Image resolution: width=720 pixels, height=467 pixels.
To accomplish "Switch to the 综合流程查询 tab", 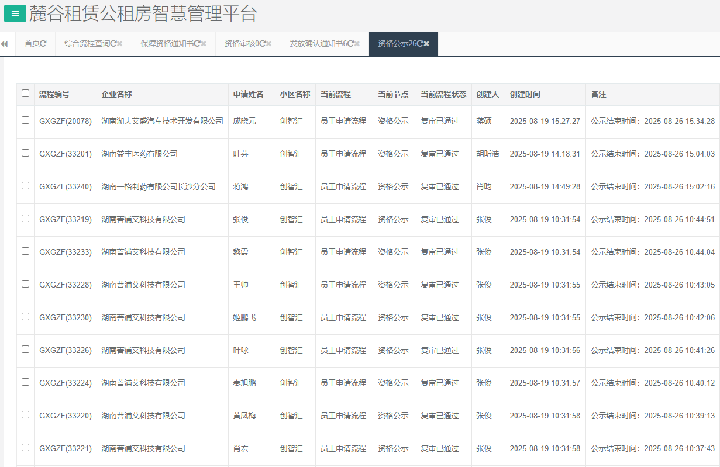I will click(x=87, y=44).
